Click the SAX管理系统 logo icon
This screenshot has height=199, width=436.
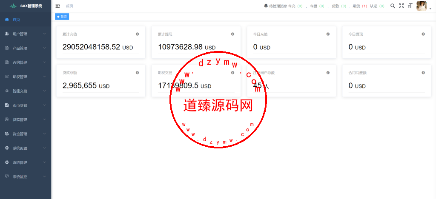[x=13, y=6]
